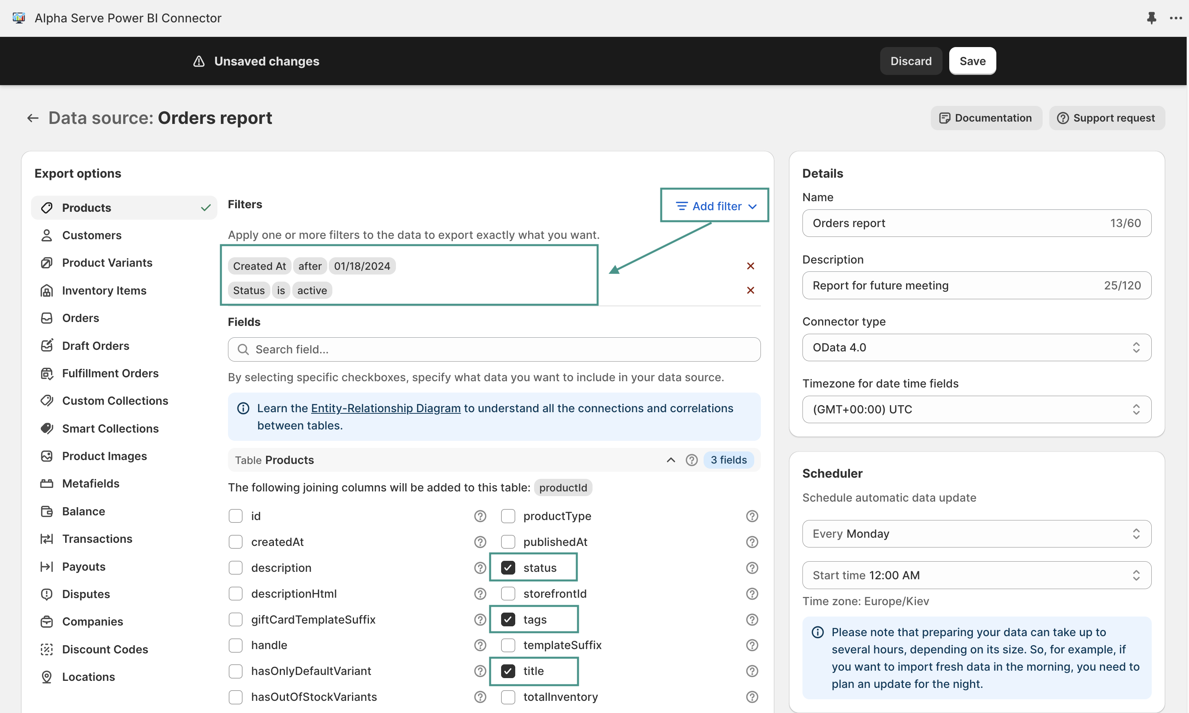Open the Entity-Relationship Diagram link
The image size is (1189, 713).
tap(385, 408)
